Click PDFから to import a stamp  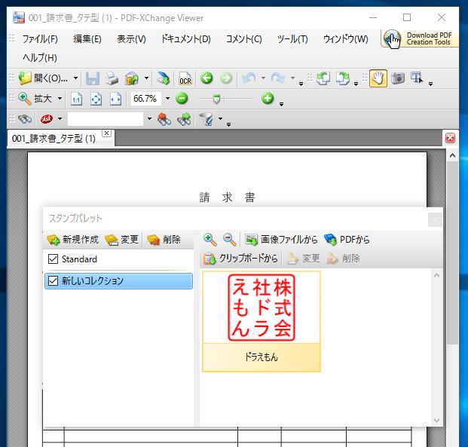[x=347, y=240]
